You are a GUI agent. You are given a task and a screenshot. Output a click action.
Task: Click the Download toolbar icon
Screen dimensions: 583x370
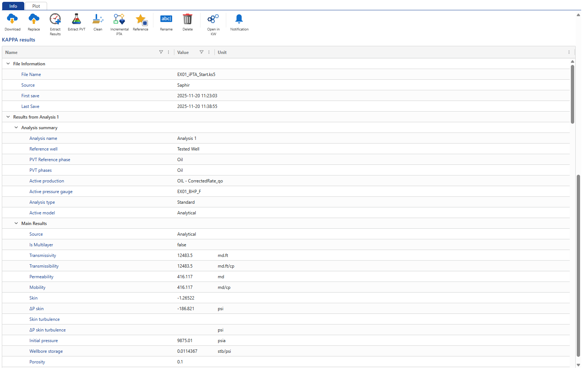click(x=12, y=19)
